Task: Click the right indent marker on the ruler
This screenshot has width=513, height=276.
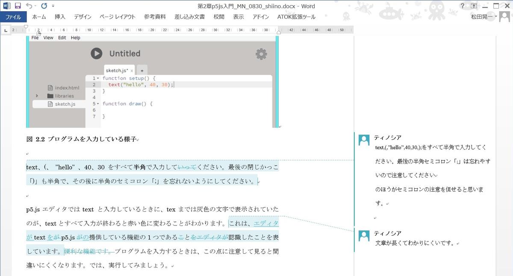Action: point(279,32)
